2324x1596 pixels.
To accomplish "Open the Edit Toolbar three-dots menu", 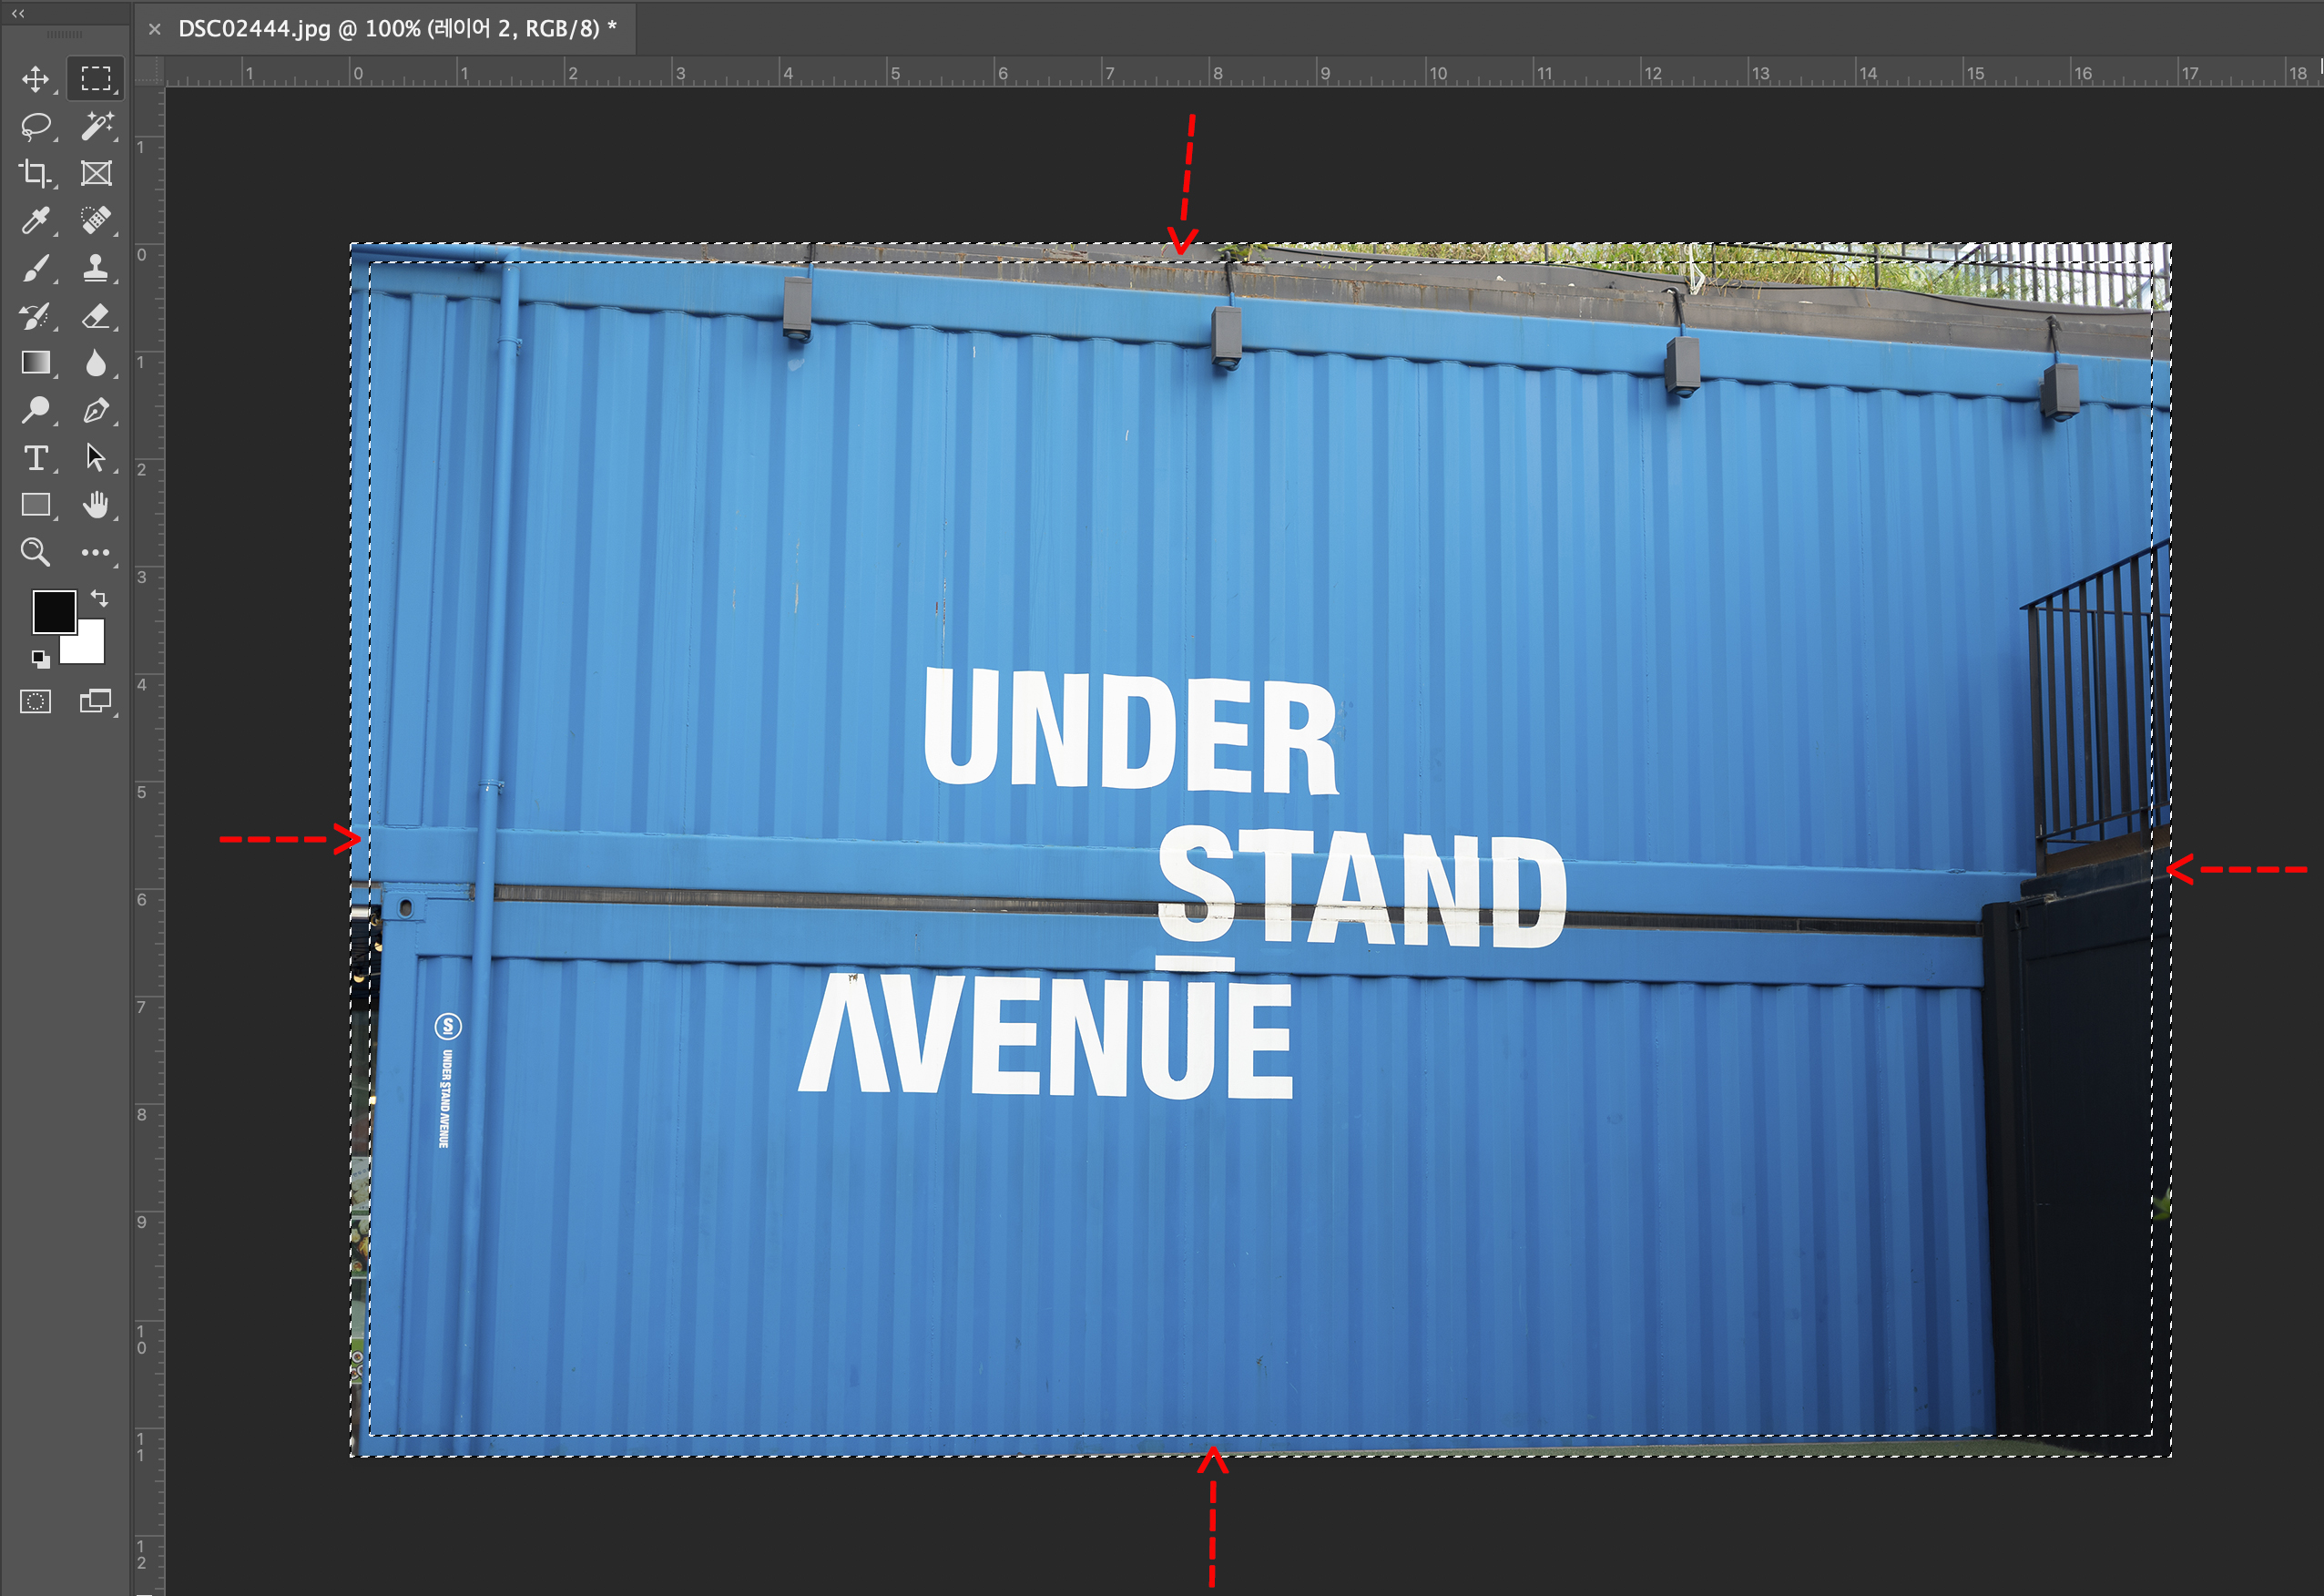I will click(96, 551).
